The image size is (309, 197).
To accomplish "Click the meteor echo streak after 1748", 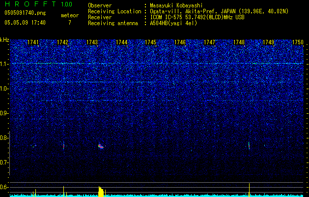I will click(x=249, y=145).
